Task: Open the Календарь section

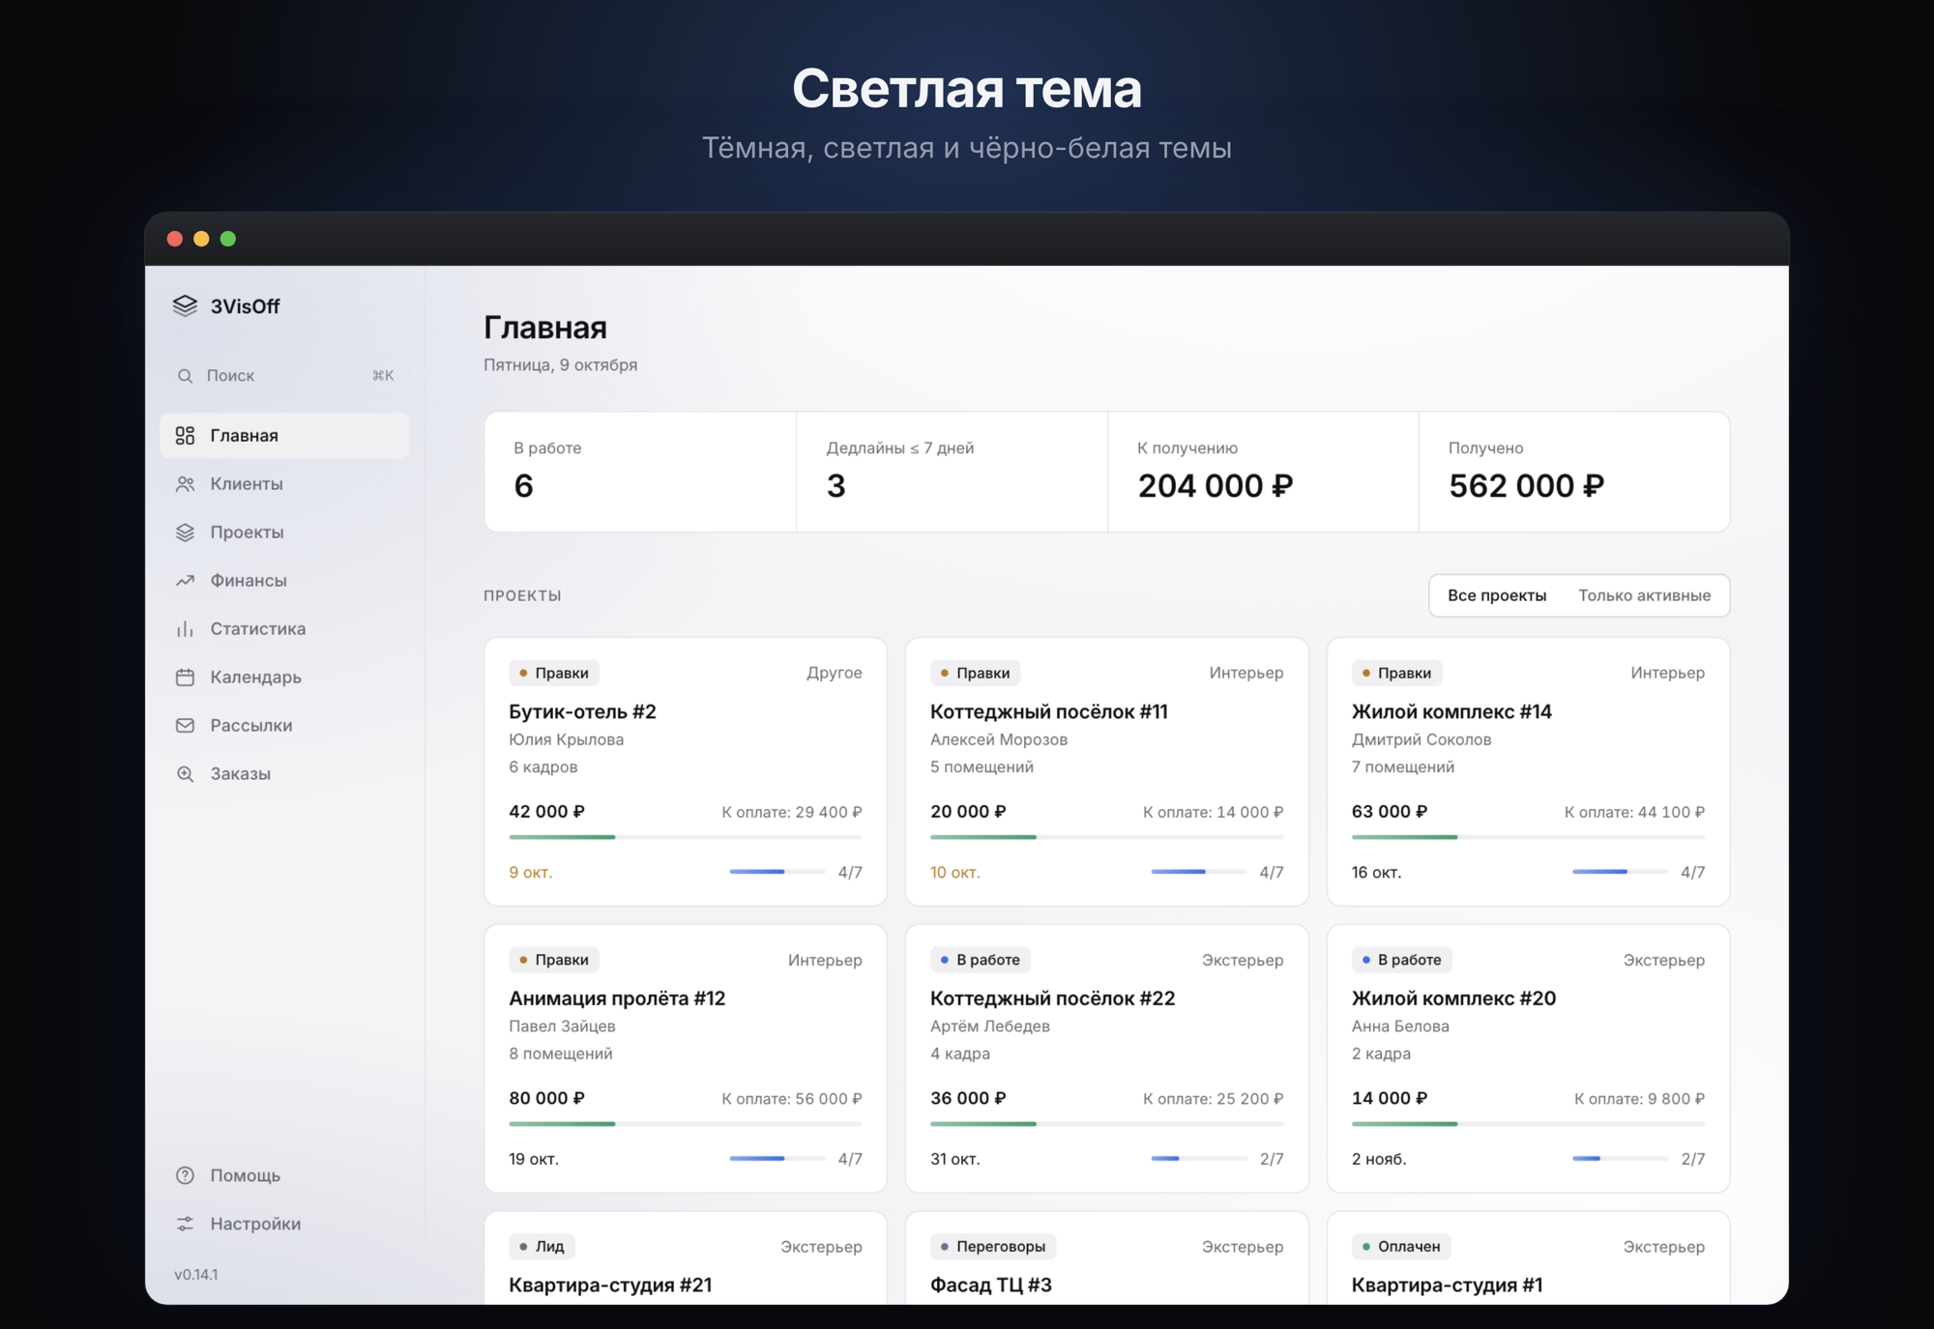Action: 284,678
